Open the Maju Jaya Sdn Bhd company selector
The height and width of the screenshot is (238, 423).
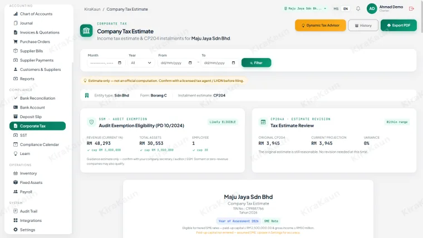305,9
